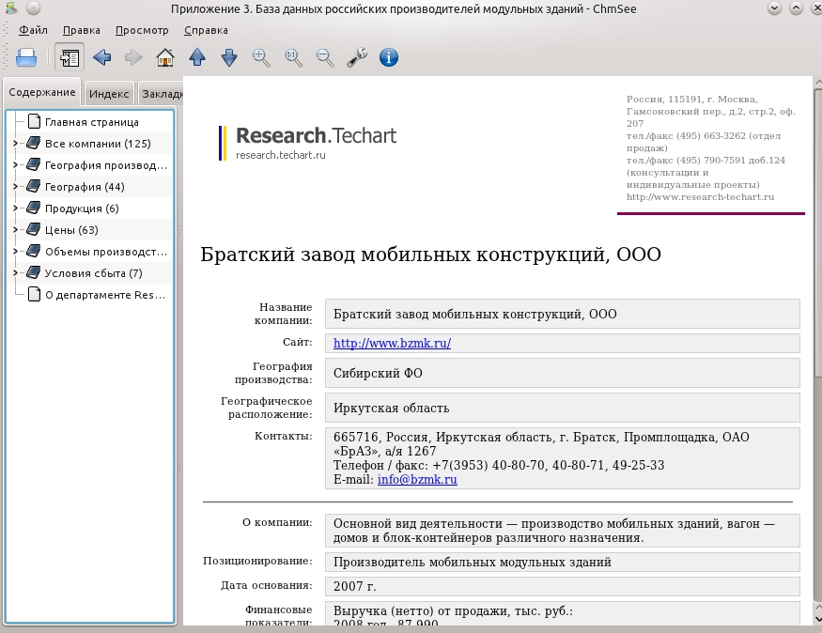Click page icon beside Главная страница
The height and width of the screenshot is (633, 822).
[x=34, y=121]
